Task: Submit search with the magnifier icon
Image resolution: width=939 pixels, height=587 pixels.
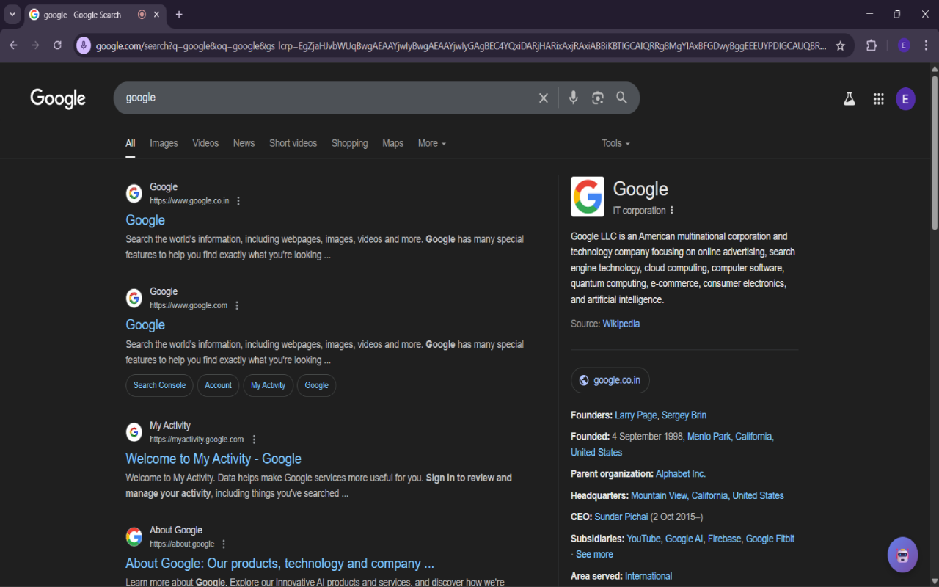Action: (x=622, y=98)
